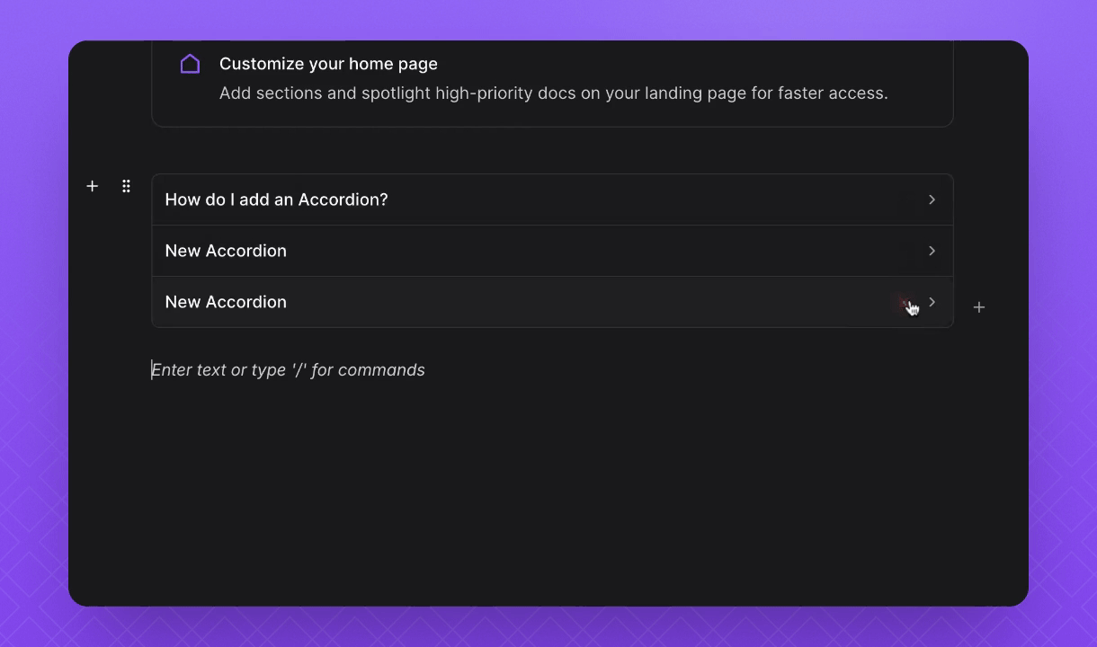Image resolution: width=1097 pixels, height=647 pixels.
Task: Click the "Add sections and spotlight" description text
Action: pyautogui.click(x=553, y=93)
